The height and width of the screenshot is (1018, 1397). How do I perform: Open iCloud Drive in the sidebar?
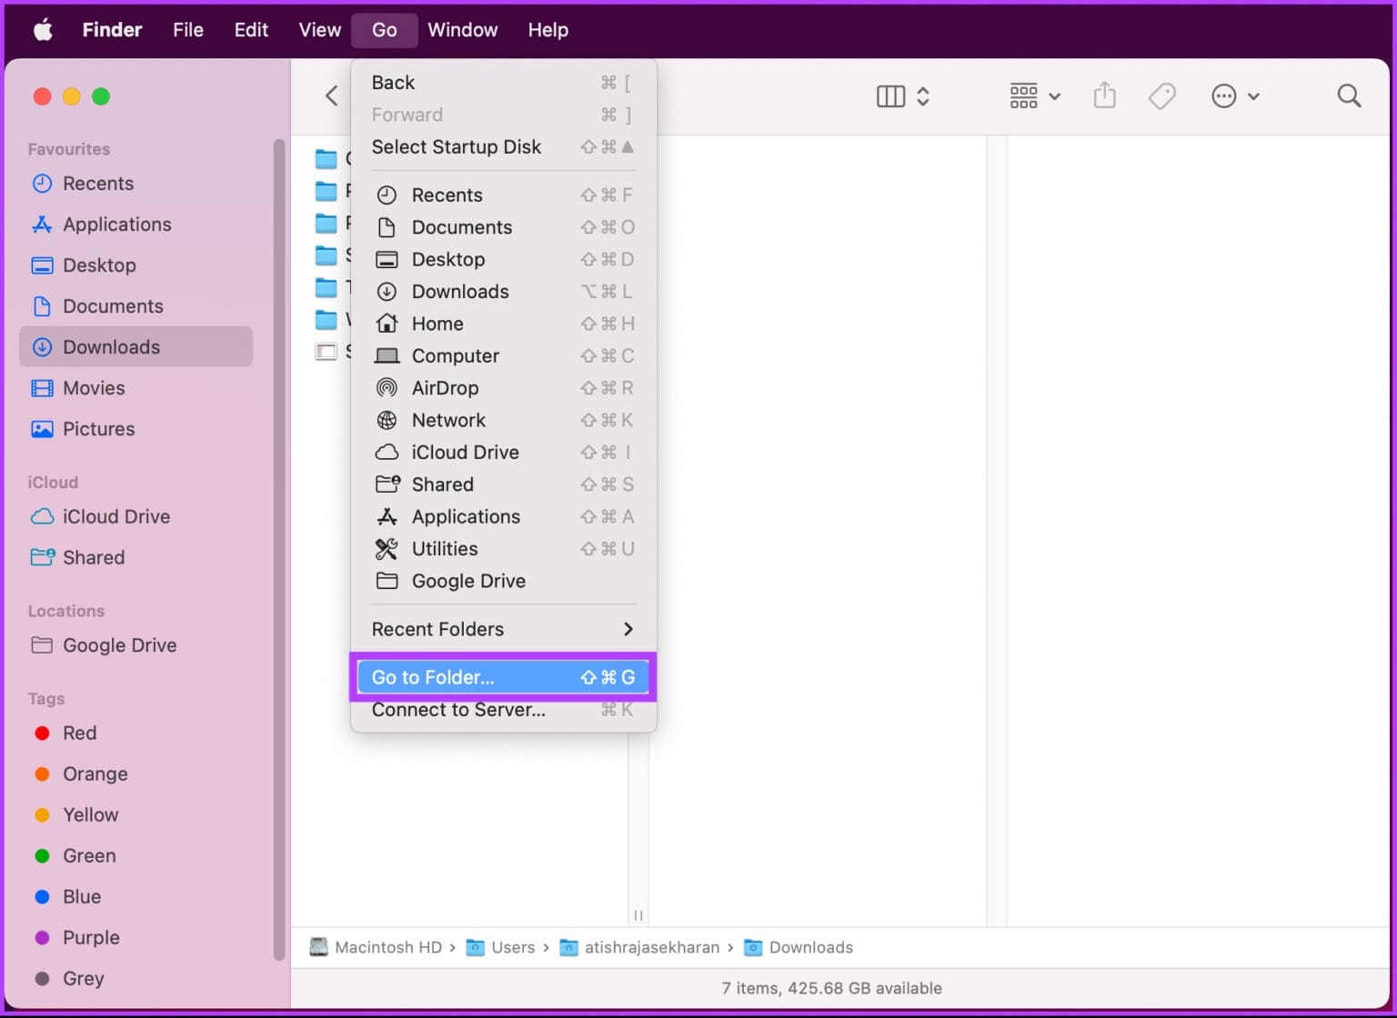coord(116,516)
